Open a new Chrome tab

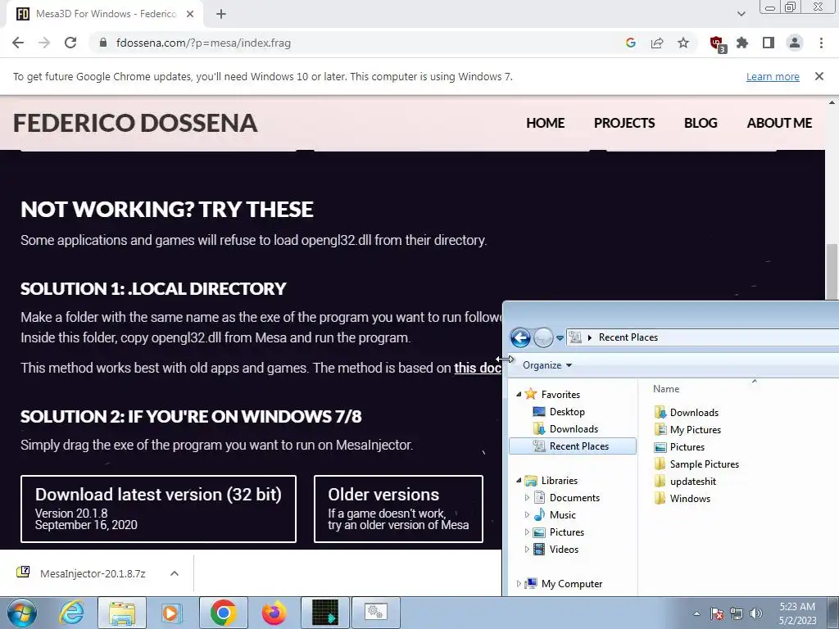point(221,14)
